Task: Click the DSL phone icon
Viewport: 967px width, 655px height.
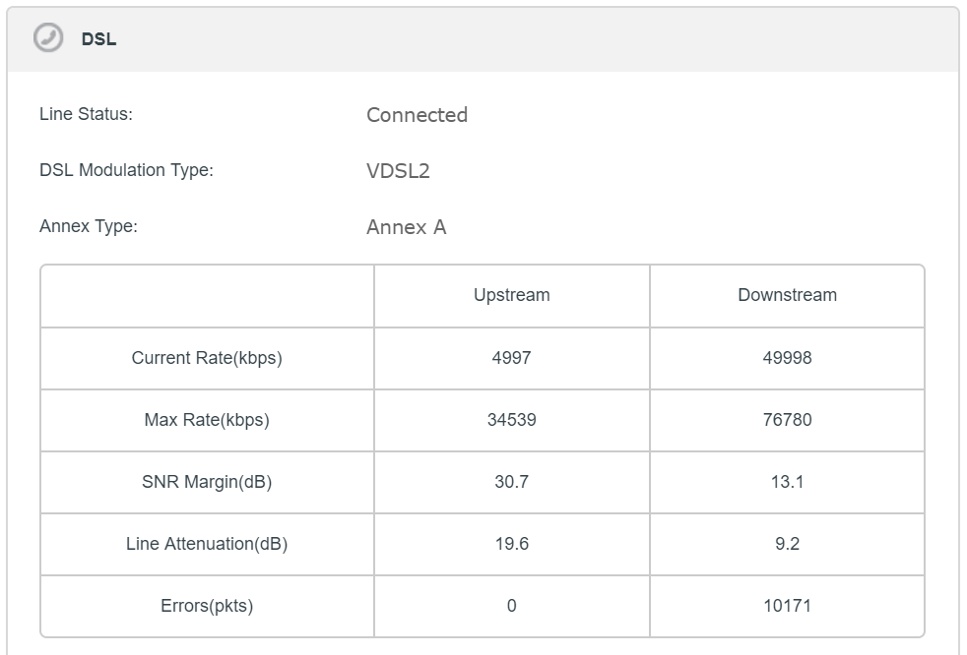Action: (x=46, y=38)
